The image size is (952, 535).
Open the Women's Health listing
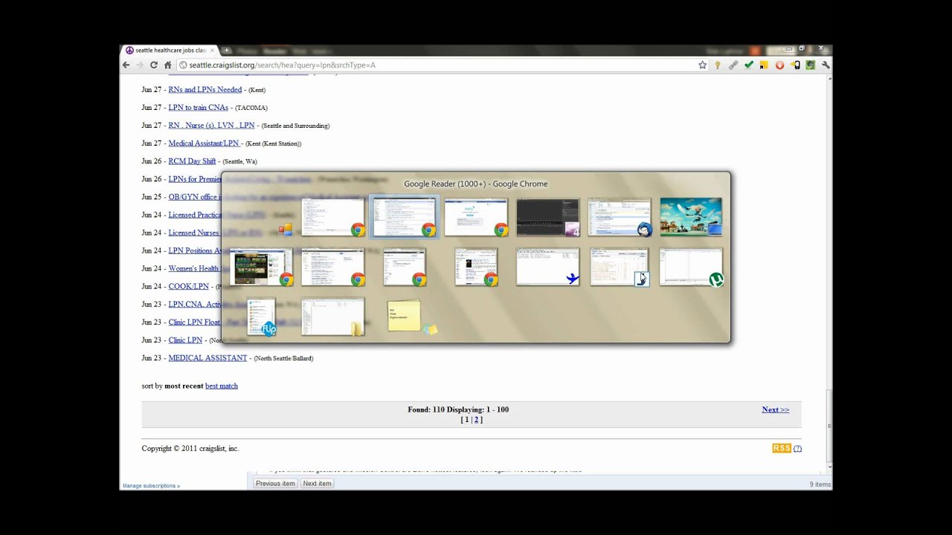pos(193,268)
